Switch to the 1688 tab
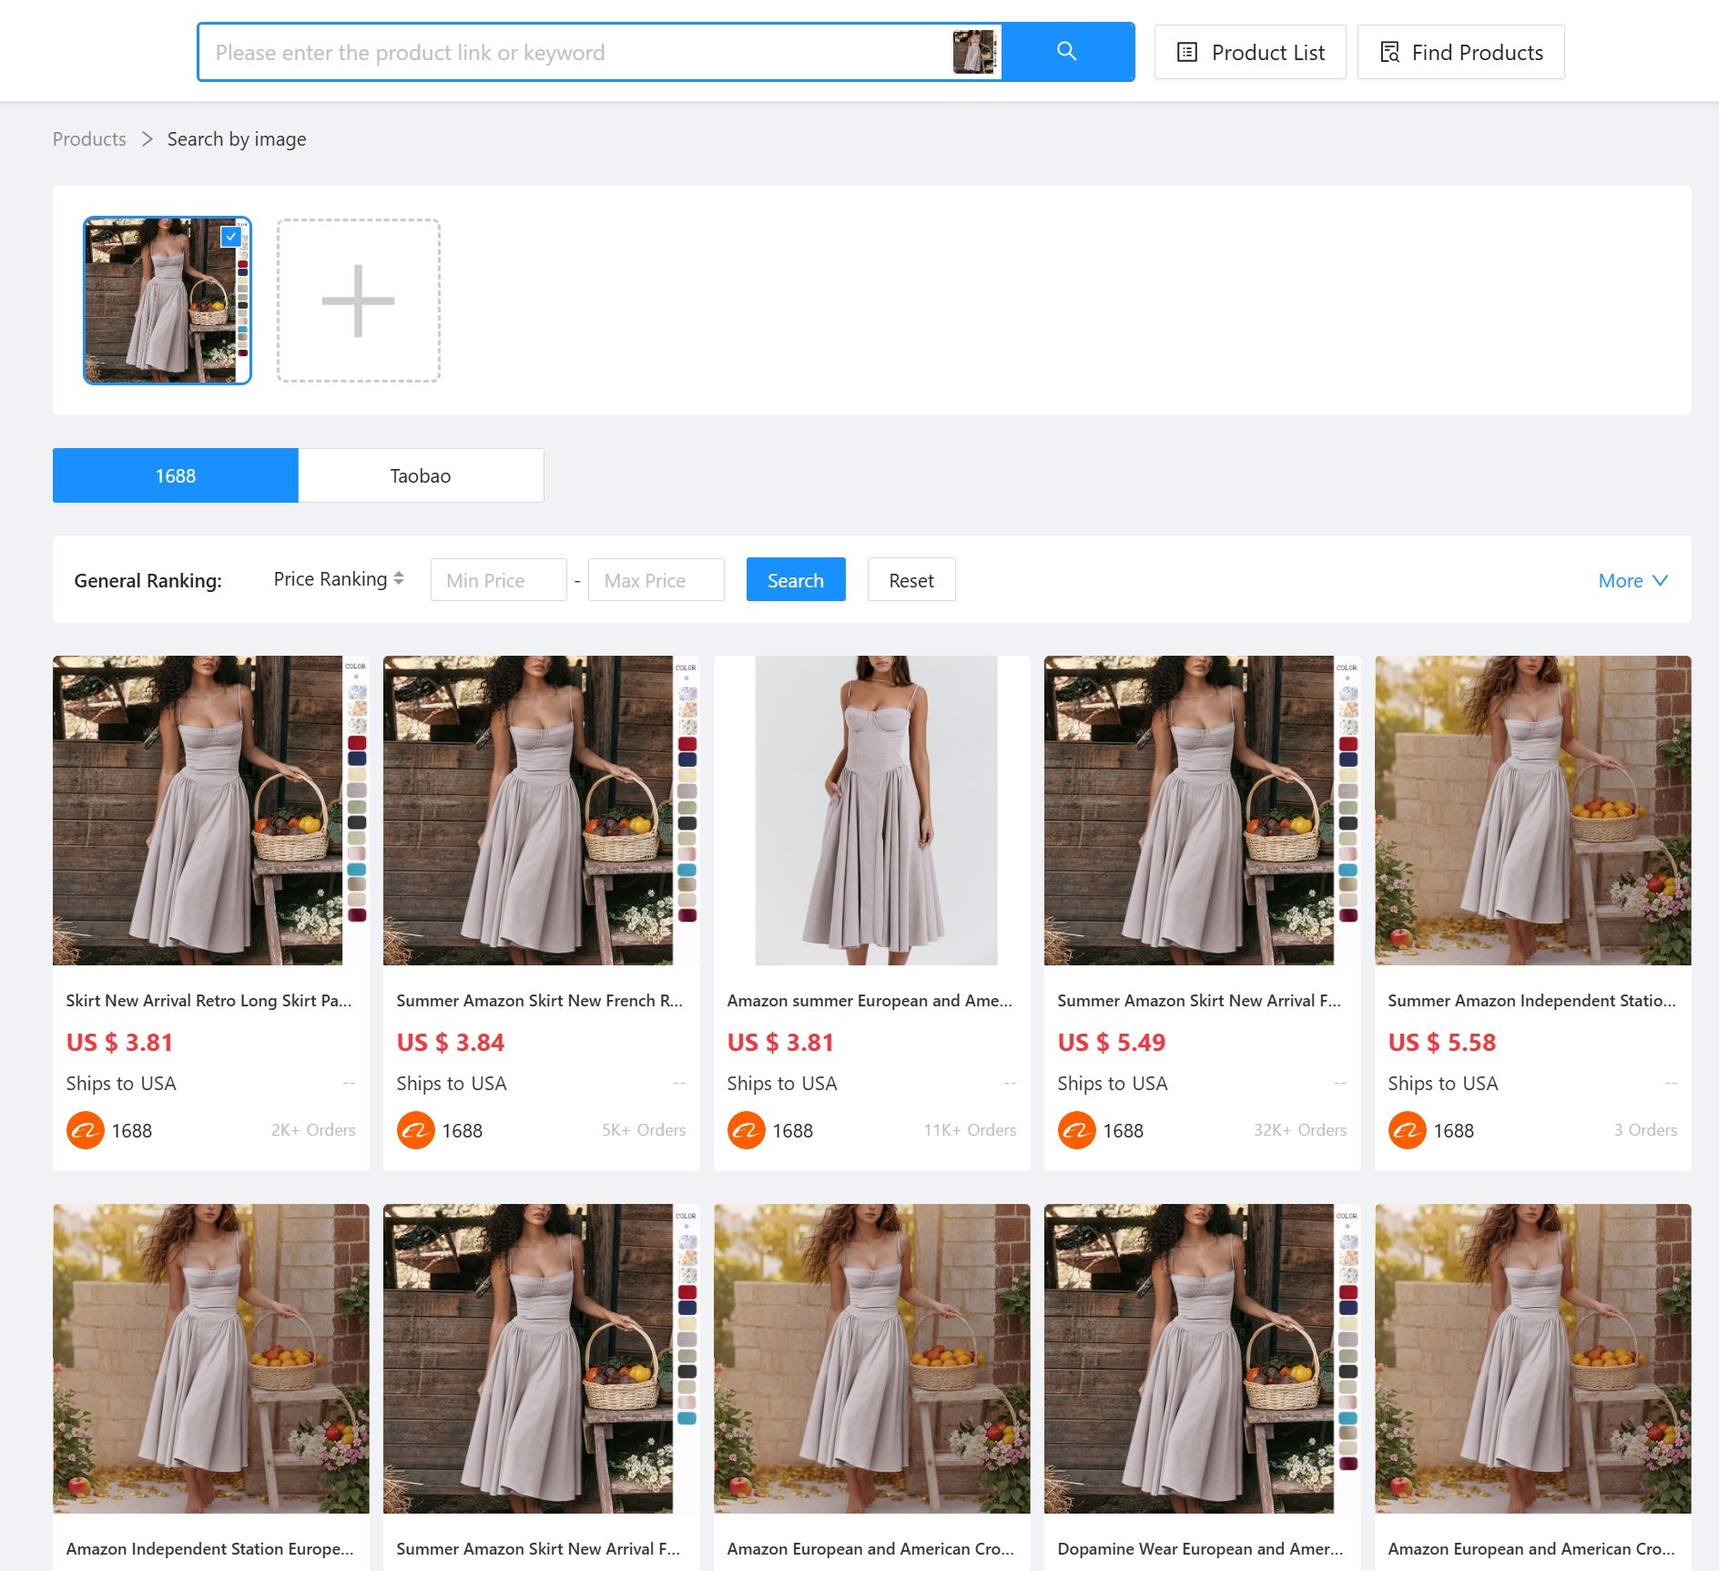This screenshot has height=1571, width=1719. coord(175,475)
